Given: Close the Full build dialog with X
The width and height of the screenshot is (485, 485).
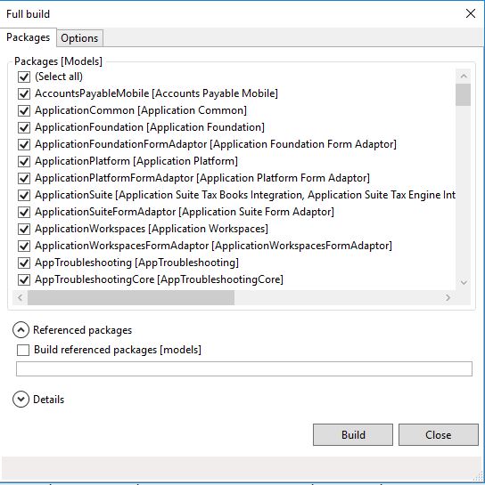Looking at the screenshot, I should pyautogui.click(x=471, y=13).
